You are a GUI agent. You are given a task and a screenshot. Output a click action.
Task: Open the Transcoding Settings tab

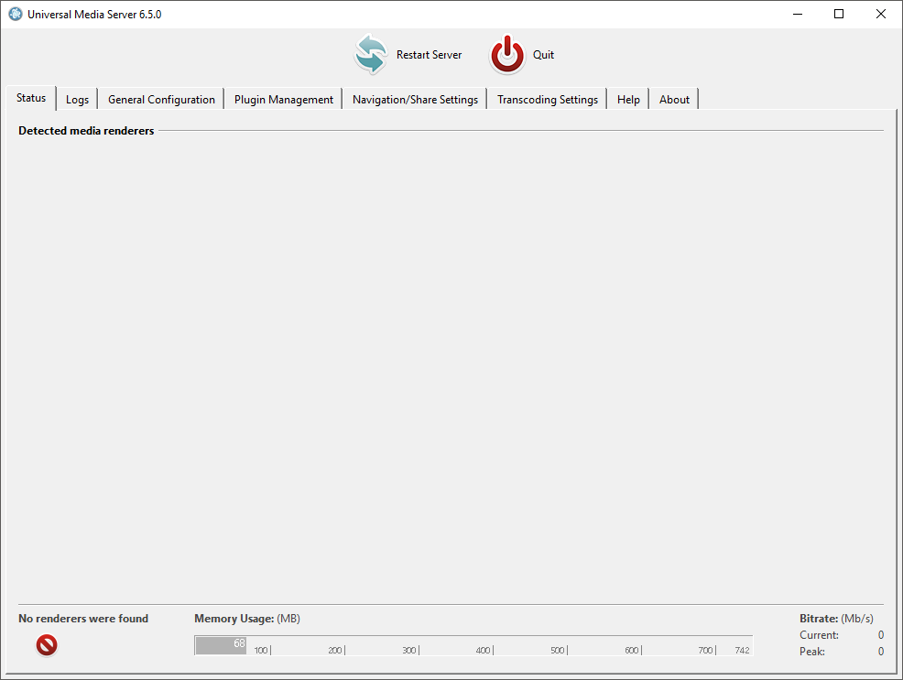(548, 100)
